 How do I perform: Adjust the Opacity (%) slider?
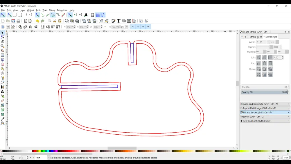(x=264, y=92)
